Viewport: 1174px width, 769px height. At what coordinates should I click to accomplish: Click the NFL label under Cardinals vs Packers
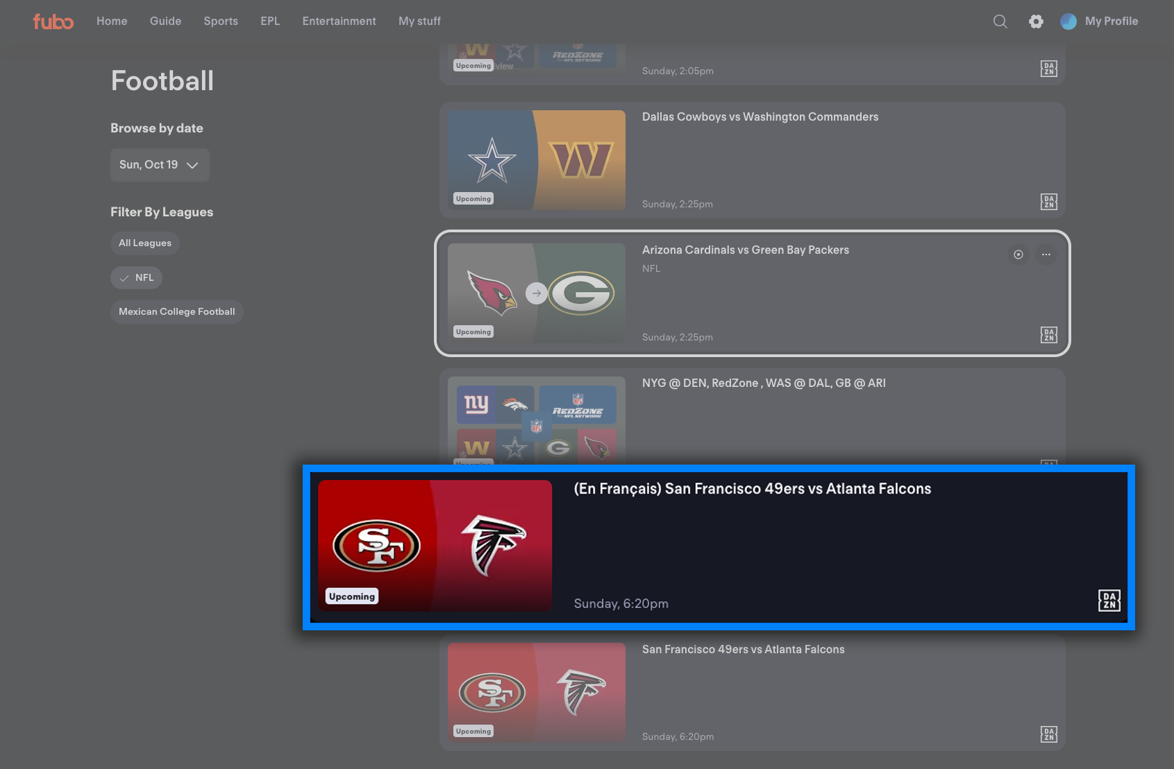(651, 269)
